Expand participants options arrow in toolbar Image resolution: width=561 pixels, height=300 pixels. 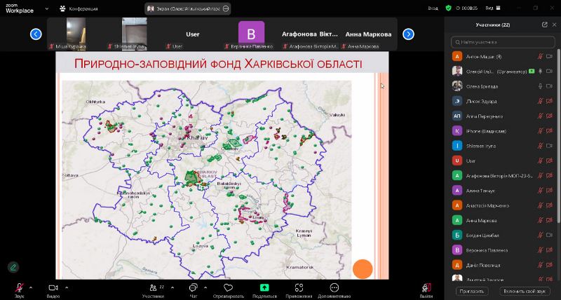173,287
